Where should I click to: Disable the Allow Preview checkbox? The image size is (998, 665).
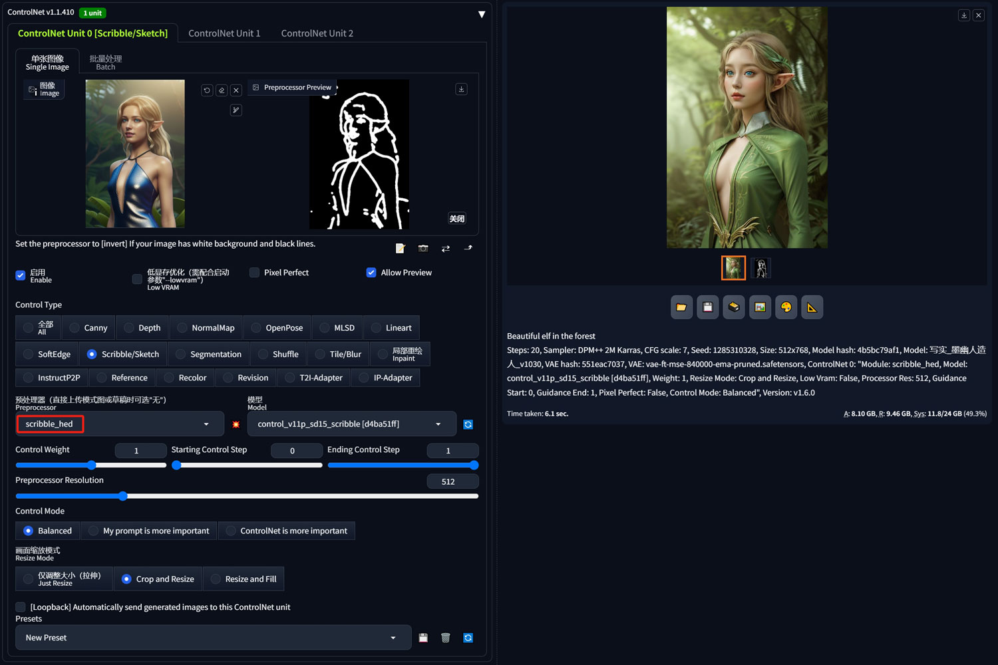371,273
